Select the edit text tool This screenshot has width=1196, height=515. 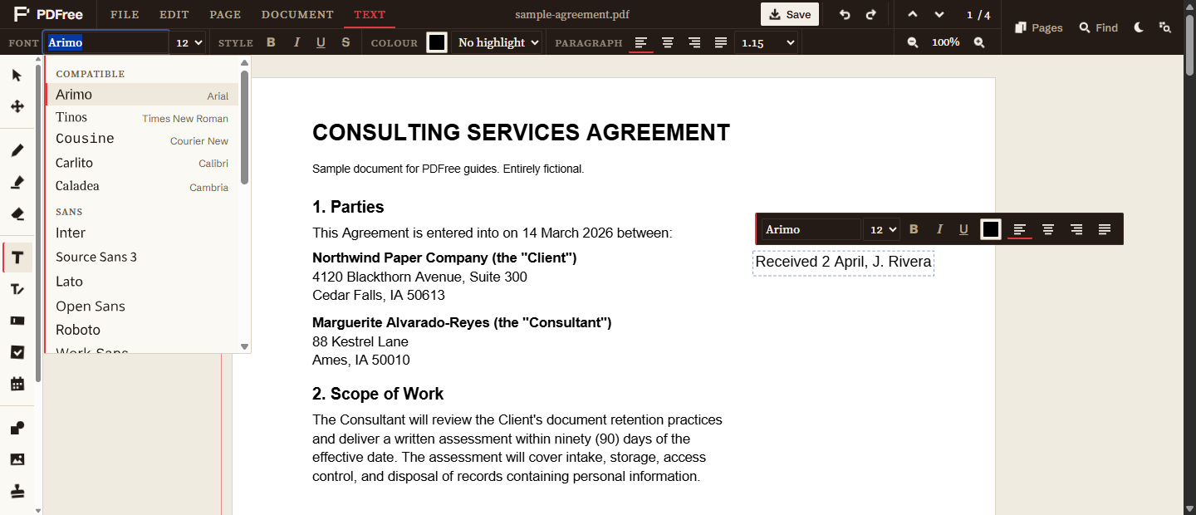tap(17, 289)
